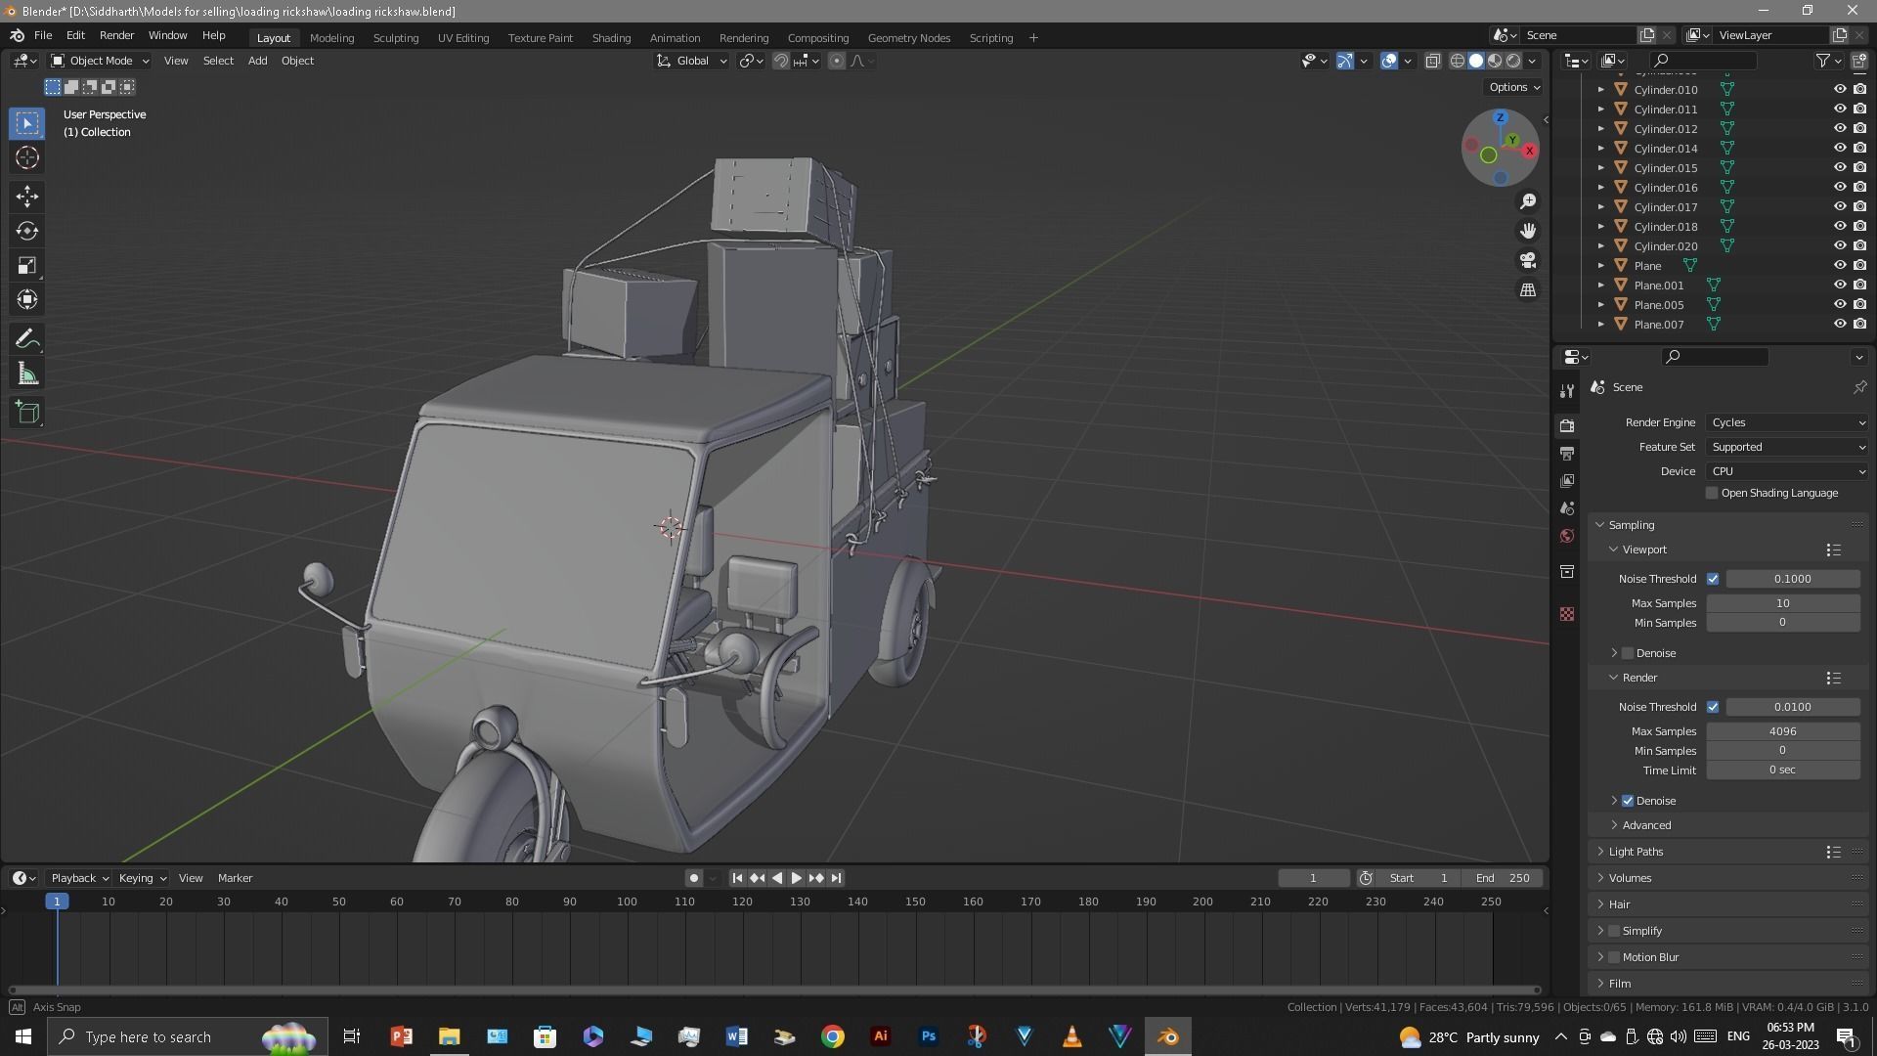Switch to the Shading workspace tab

click(611, 38)
